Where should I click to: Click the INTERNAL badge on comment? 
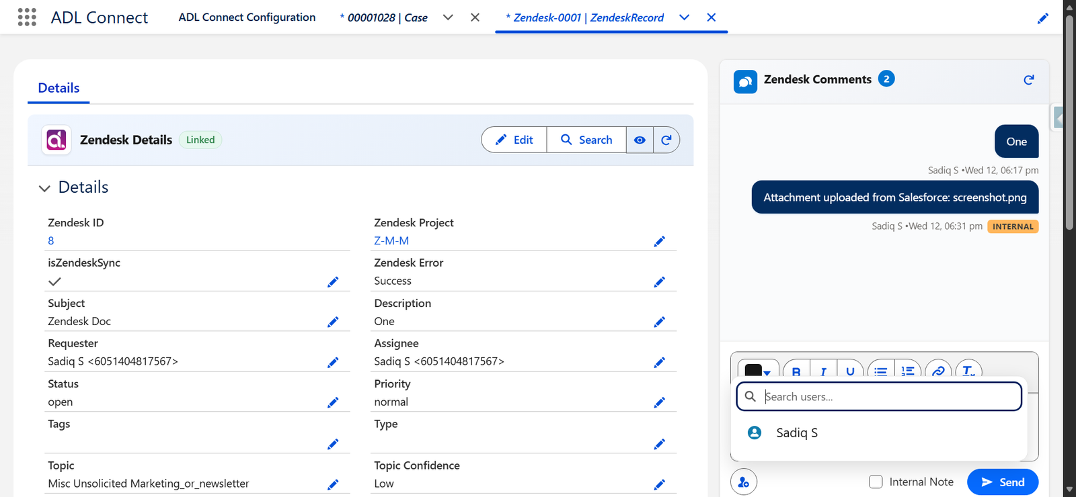click(1013, 226)
